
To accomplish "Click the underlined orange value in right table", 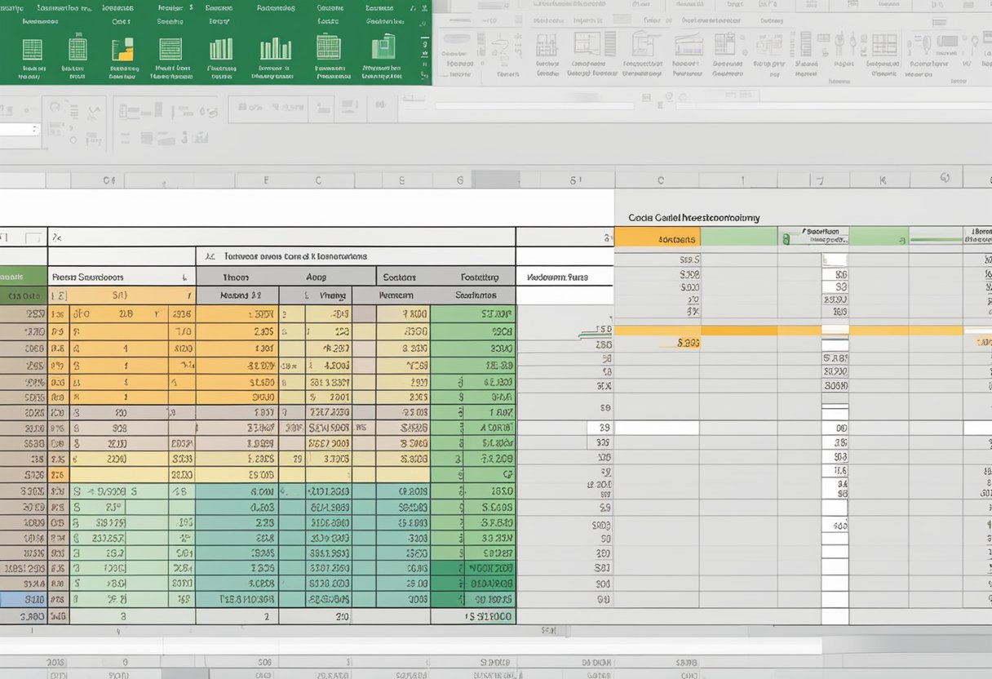I will point(688,344).
